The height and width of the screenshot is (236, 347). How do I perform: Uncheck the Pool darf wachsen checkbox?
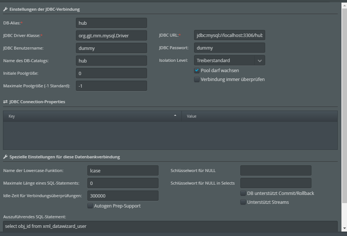pyautogui.click(x=197, y=70)
